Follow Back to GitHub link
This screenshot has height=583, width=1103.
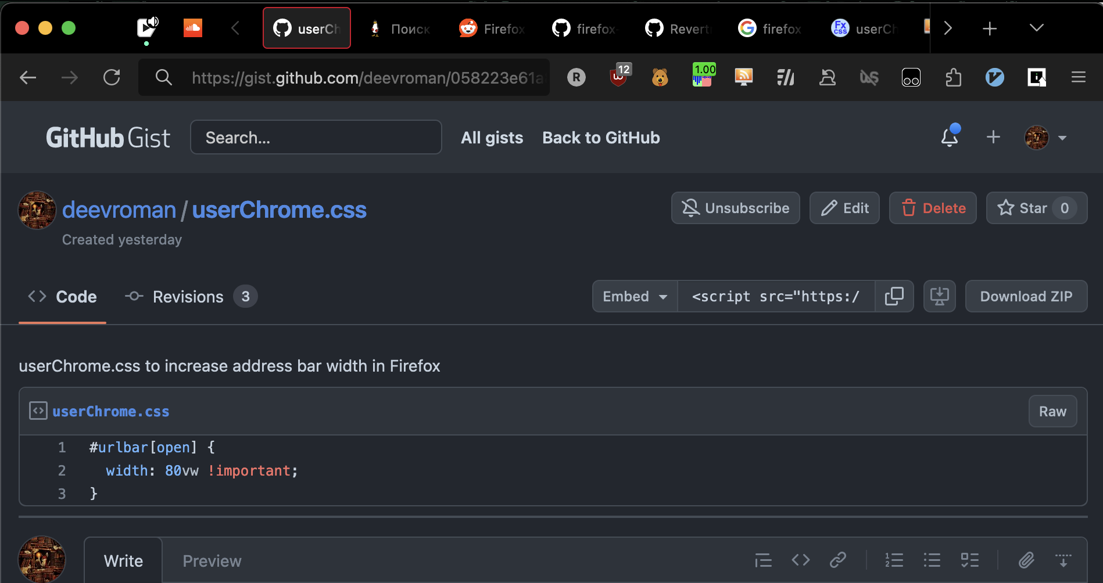point(601,138)
